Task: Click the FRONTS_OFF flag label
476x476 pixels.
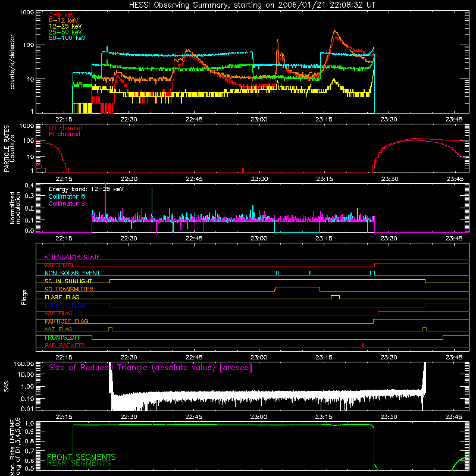Action: tap(62, 337)
